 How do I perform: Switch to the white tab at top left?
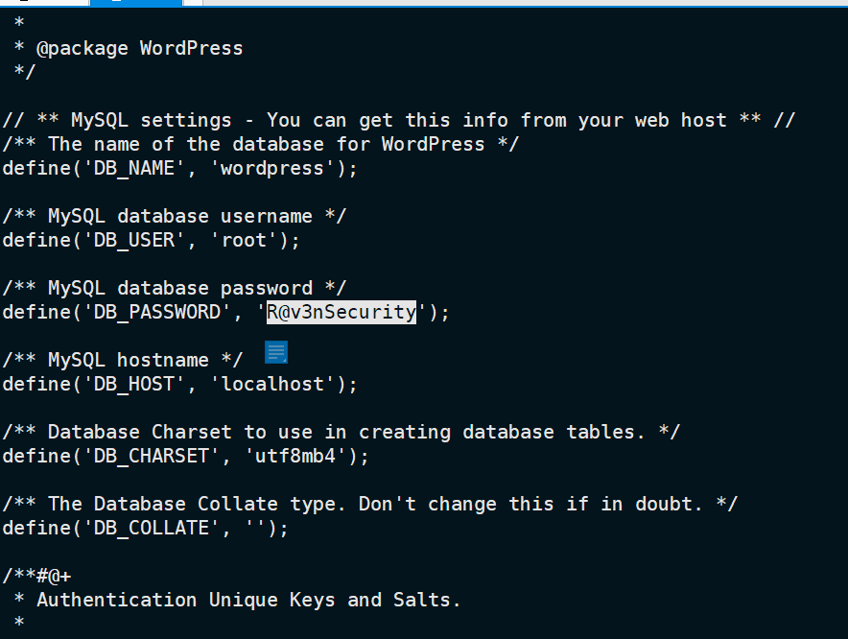pyautogui.click(x=44, y=3)
